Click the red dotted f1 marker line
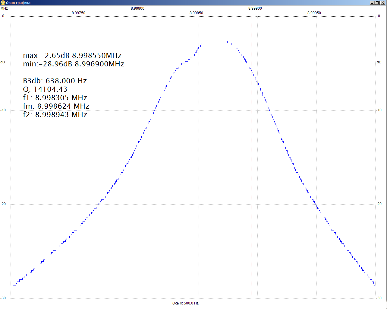Viewport: 387px width, 309px height. pyautogui.click(x=176, y=181)
